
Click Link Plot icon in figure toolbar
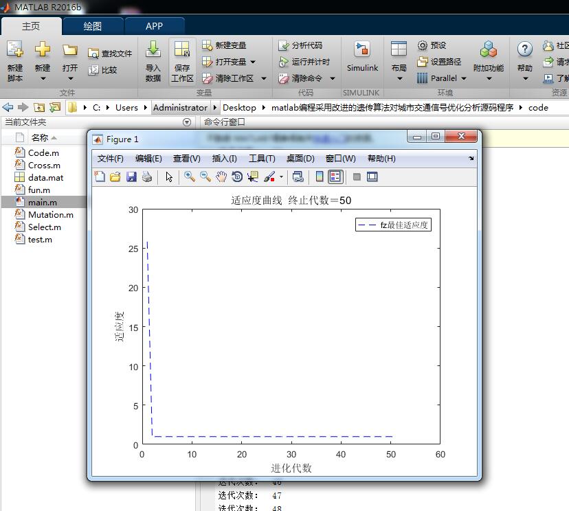[x=298, y=177]
